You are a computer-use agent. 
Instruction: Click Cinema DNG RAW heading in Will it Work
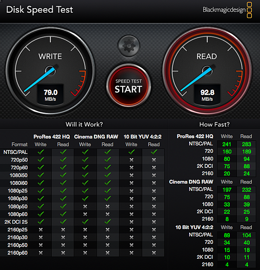coord(96,137)
